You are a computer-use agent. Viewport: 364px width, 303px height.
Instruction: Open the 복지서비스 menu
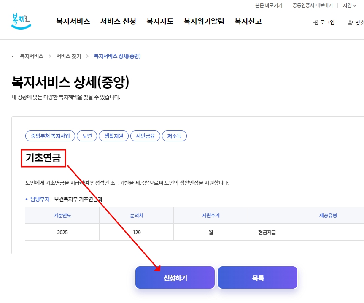click(x=73, y=21)
